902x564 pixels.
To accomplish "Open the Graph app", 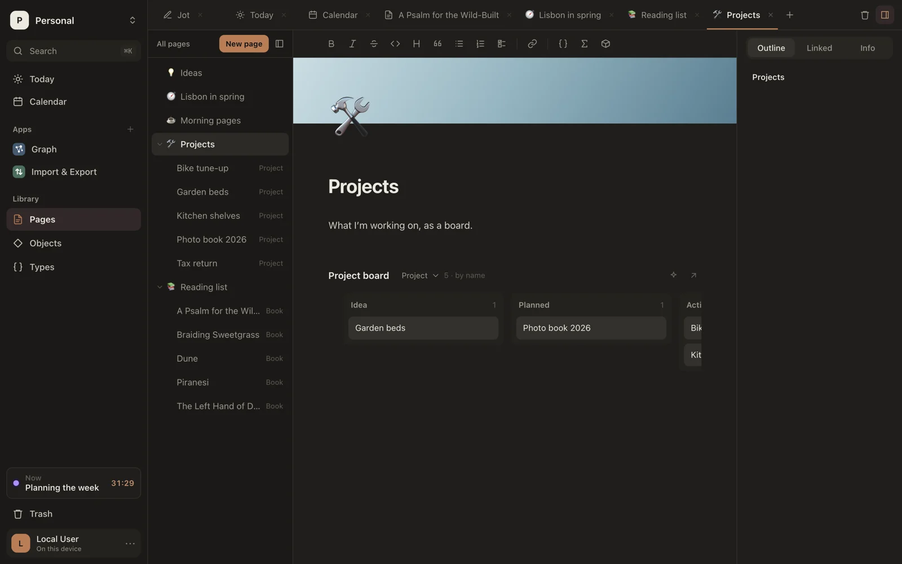I will (x=74, y=149).
